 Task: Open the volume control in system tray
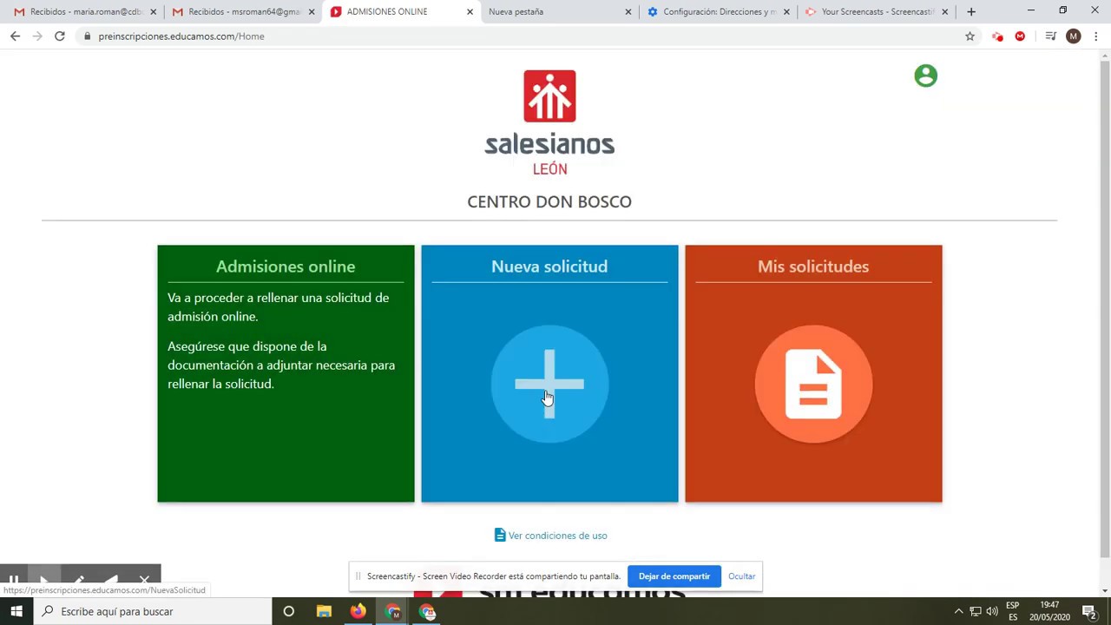point(992,611)
